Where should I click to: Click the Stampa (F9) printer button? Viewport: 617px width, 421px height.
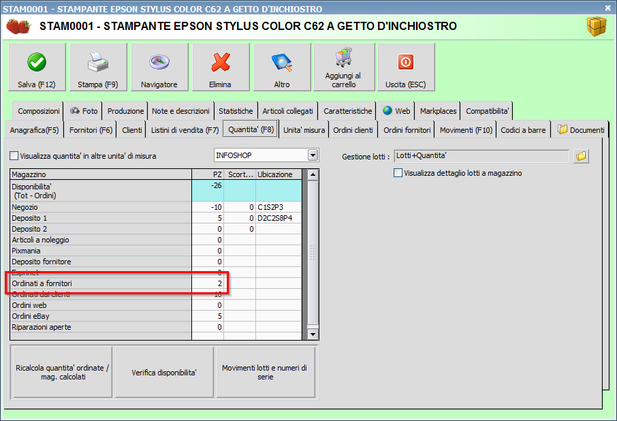pyautogui.click(x=98, y=67)
